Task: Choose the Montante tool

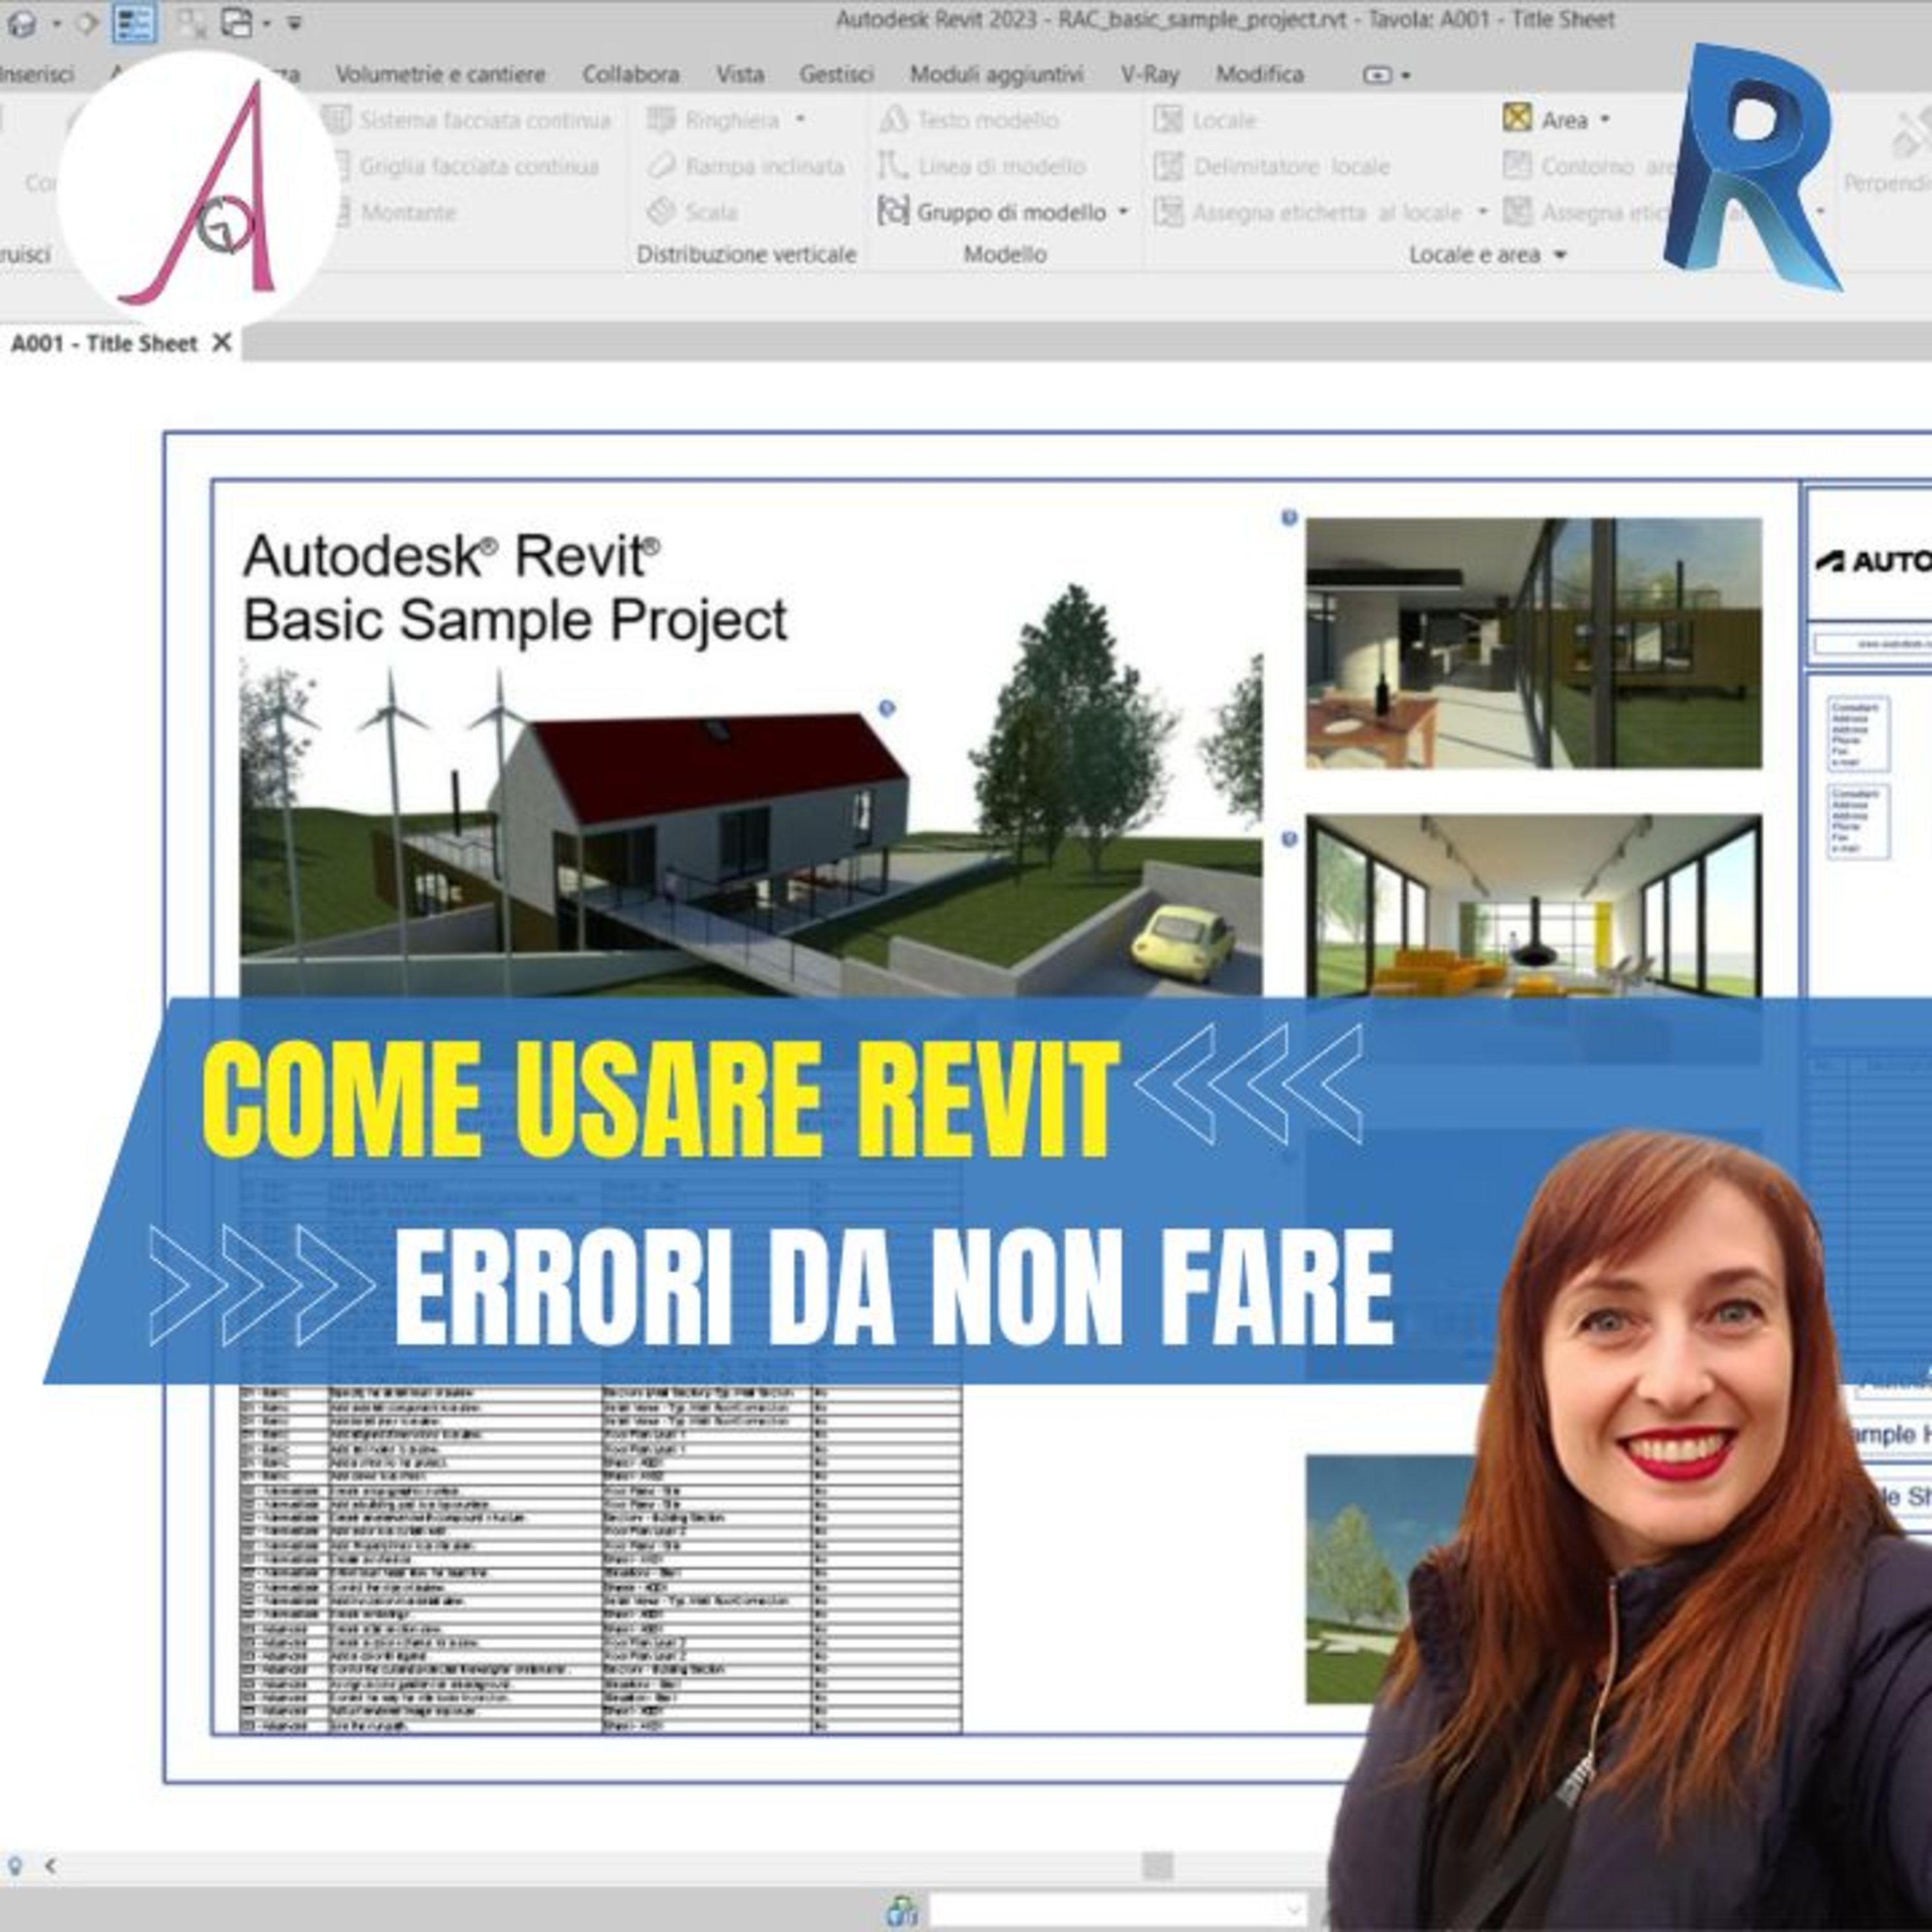Action: tap(397, 212)
